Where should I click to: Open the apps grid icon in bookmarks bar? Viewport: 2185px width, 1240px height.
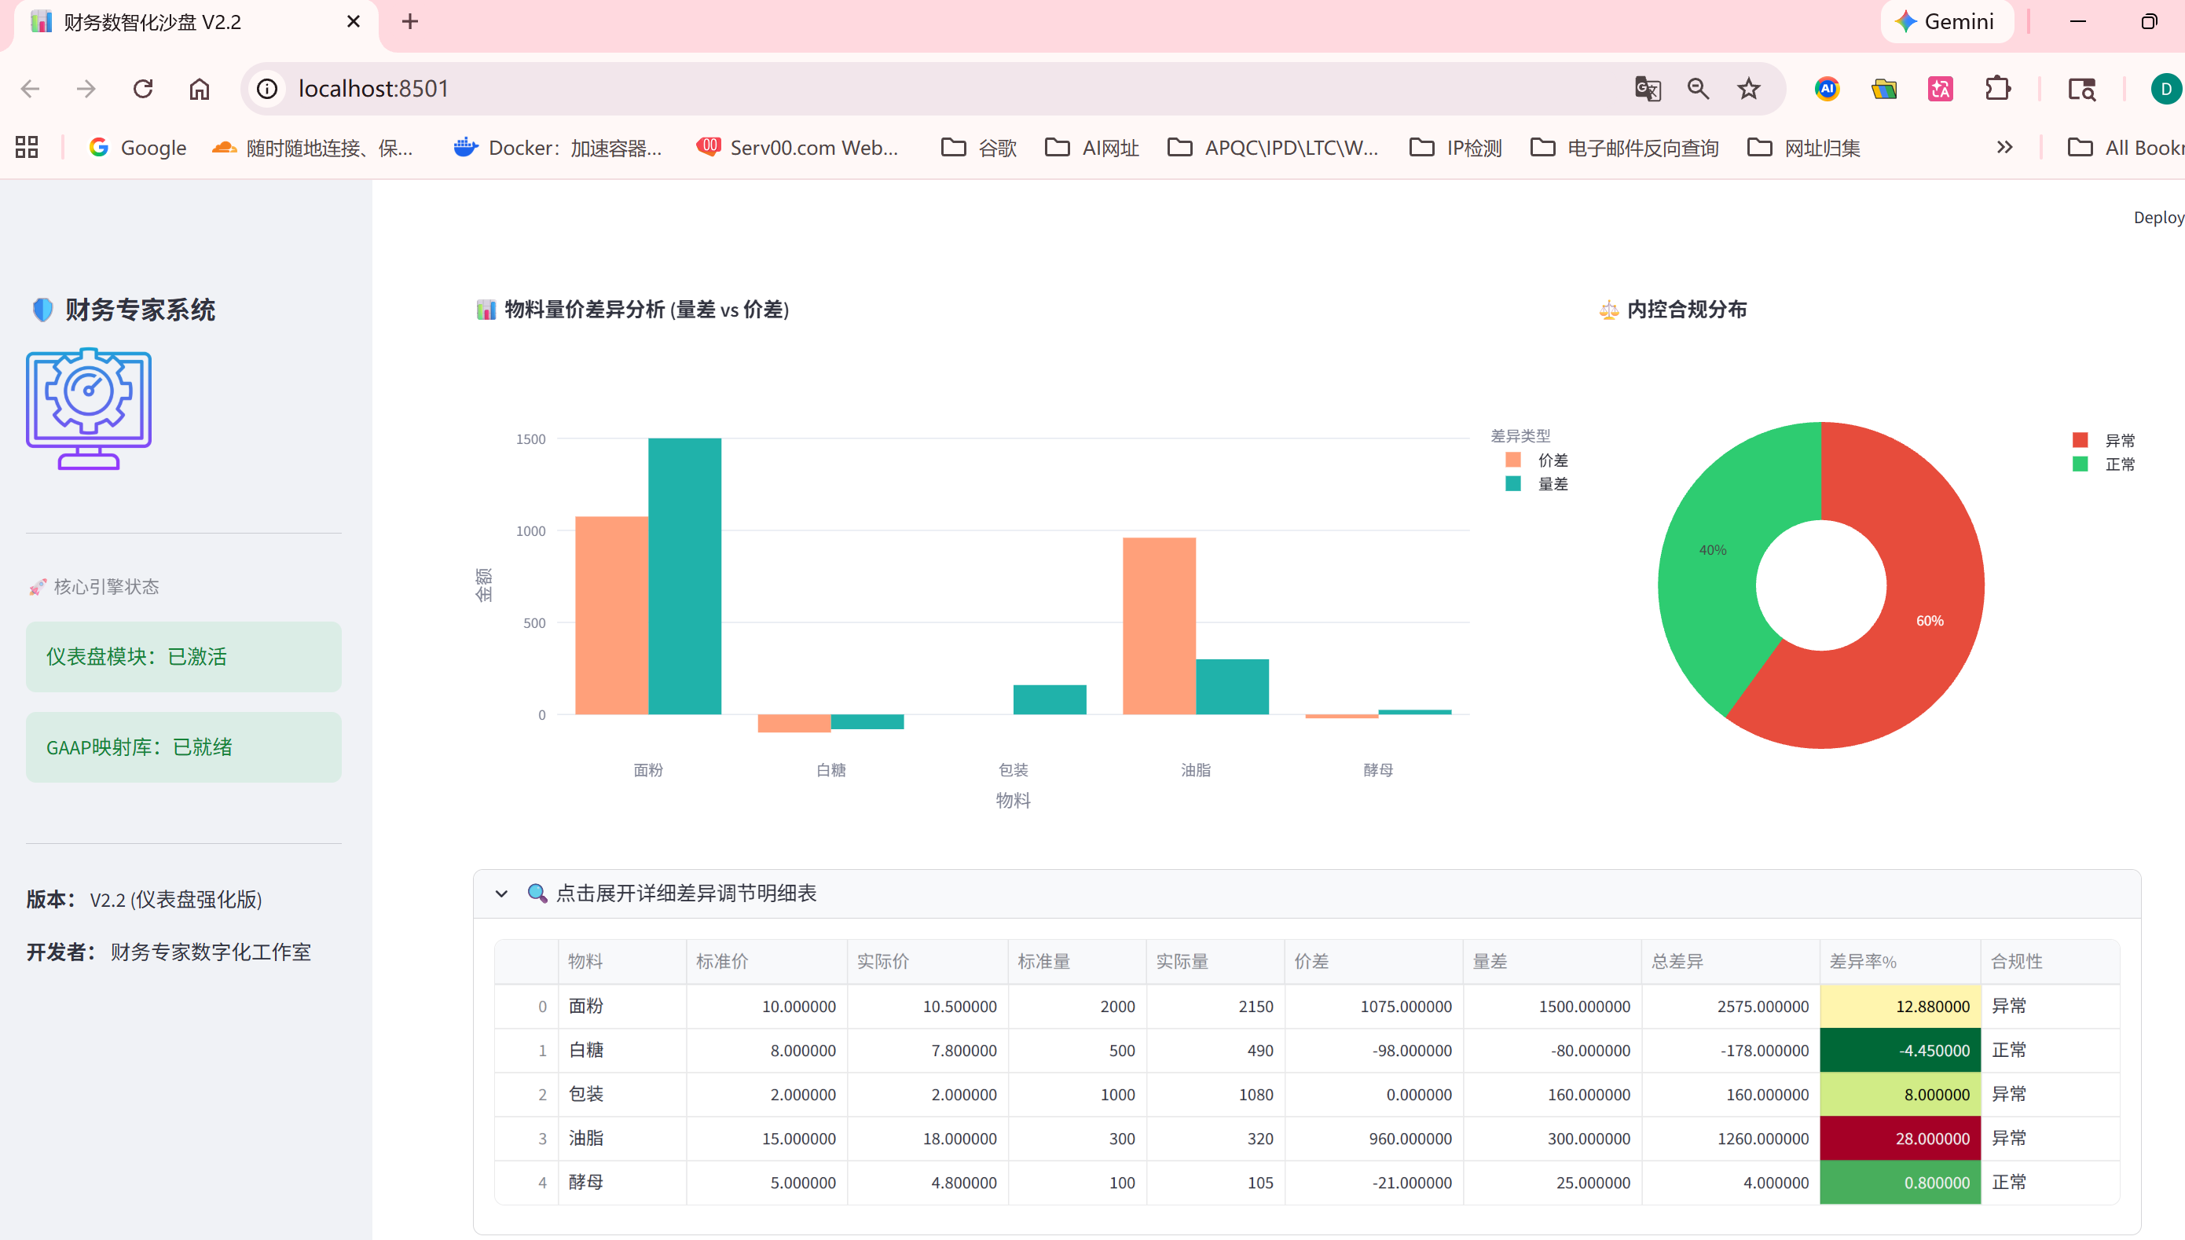[27, 147]
